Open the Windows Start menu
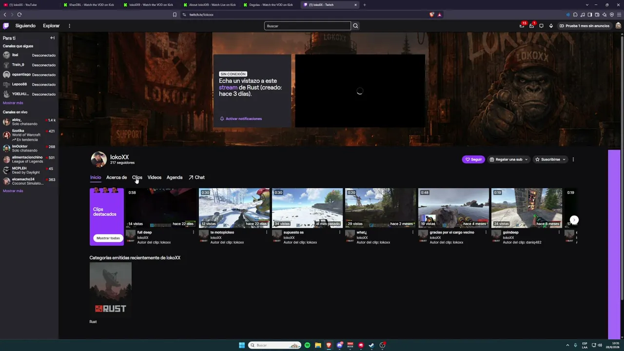624x351 pixels. pyautogui.click(x=242, y=345)
